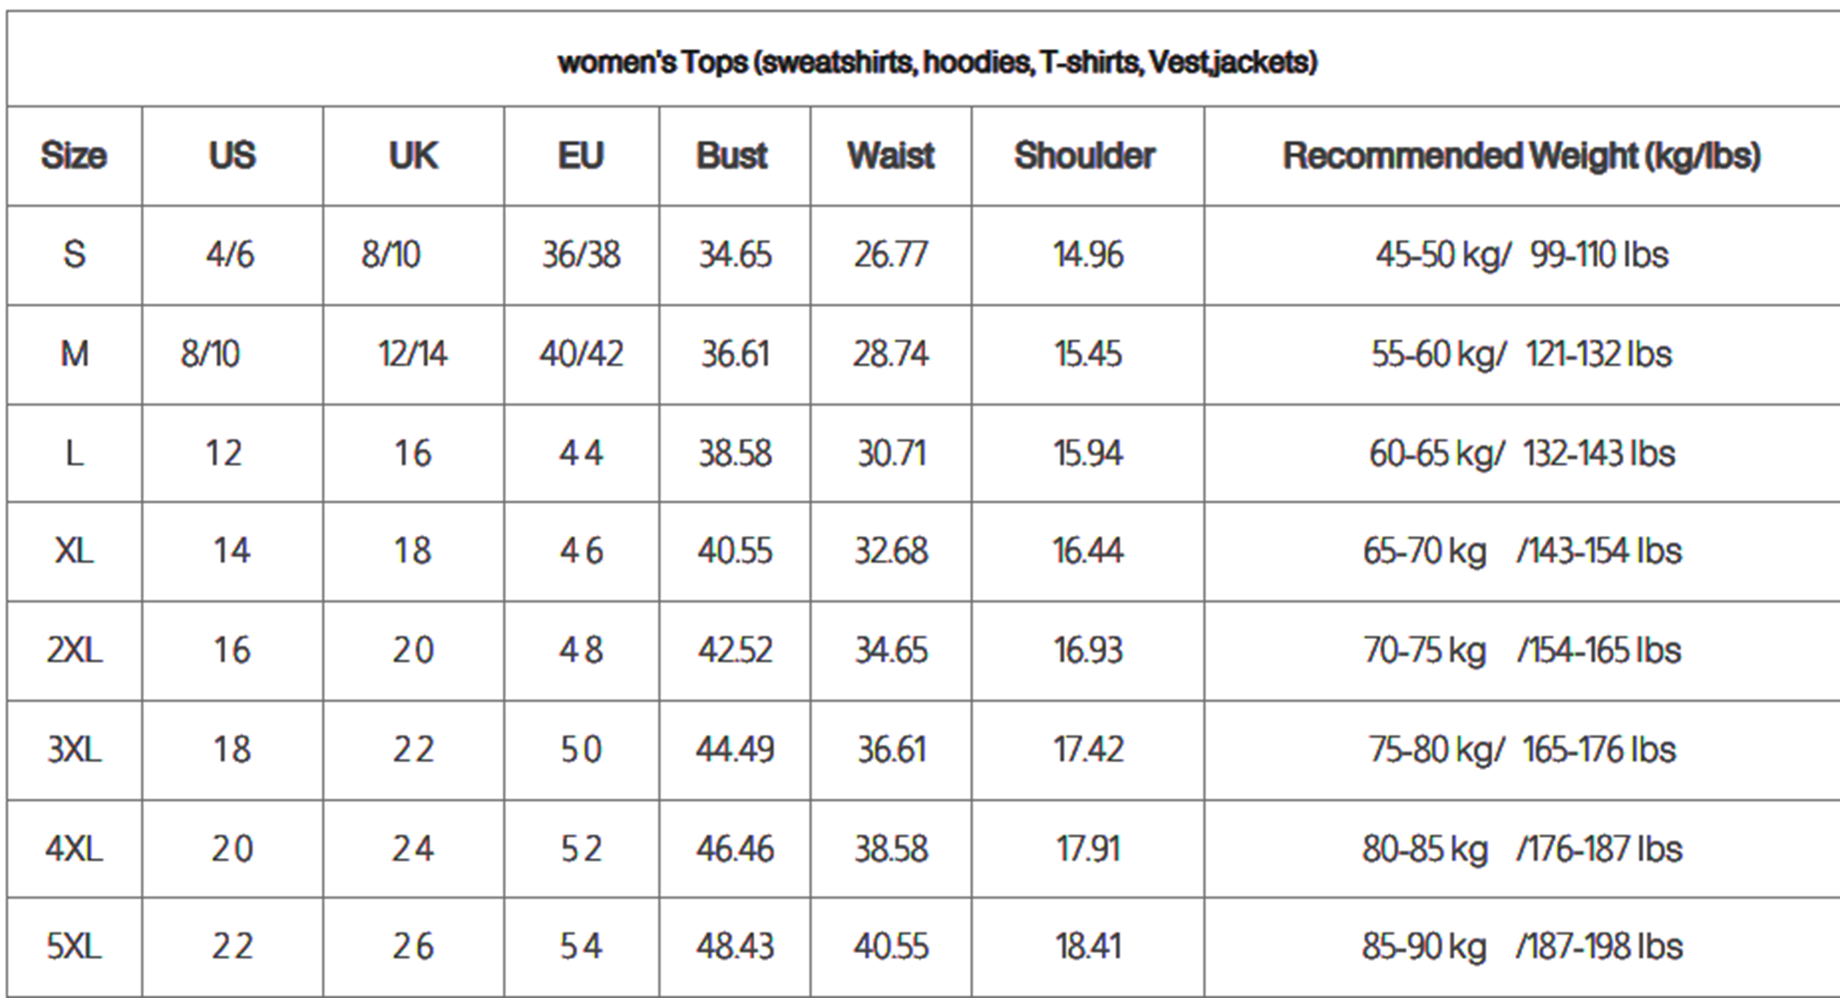This screenshot has width=1840, height=998.
Task: Click bust value 48.43 for 5XL
Action: pyautogui.click(x=735, y=946)
